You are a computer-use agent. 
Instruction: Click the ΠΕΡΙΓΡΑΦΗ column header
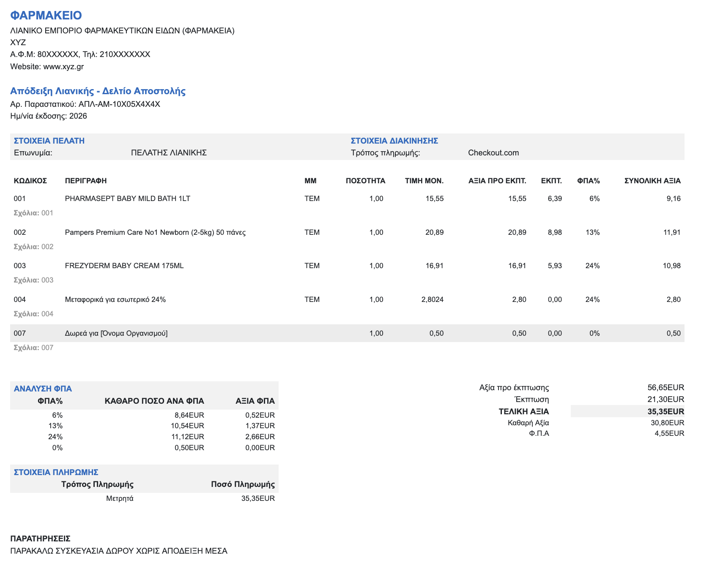point(85,181)
